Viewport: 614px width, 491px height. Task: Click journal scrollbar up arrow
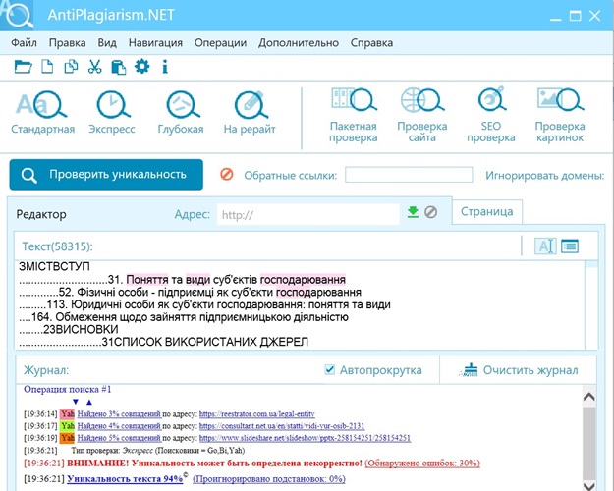tap(588, 396)
